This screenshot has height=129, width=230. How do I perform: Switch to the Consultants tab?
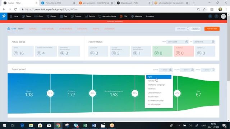tap(82, 29)
